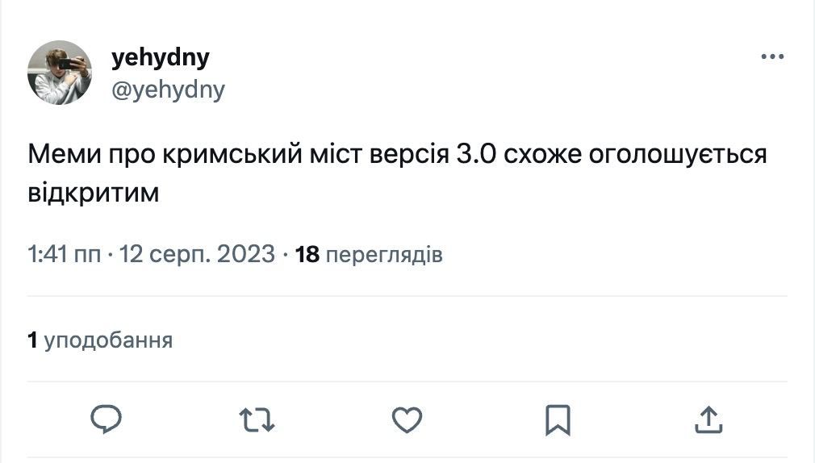Click the word переглядів beside the view count
This screenshot has height=463, width=815.
pos(384,256)
